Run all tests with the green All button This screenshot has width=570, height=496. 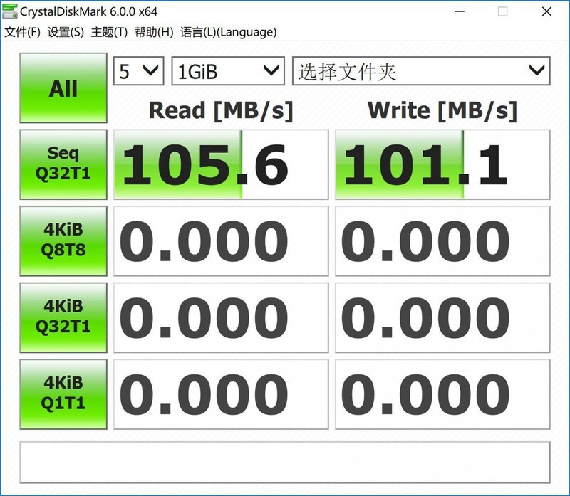pyautogui.click(x=63, y=88)
